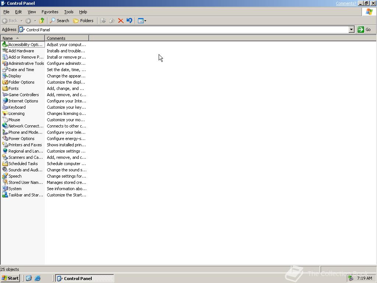Select the Fonts folder icon

tap(5, 88)
